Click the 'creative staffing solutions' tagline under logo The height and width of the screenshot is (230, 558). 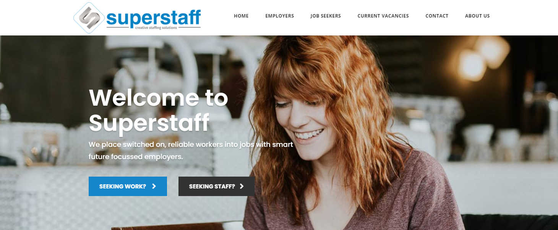click(x=159, y=27)
